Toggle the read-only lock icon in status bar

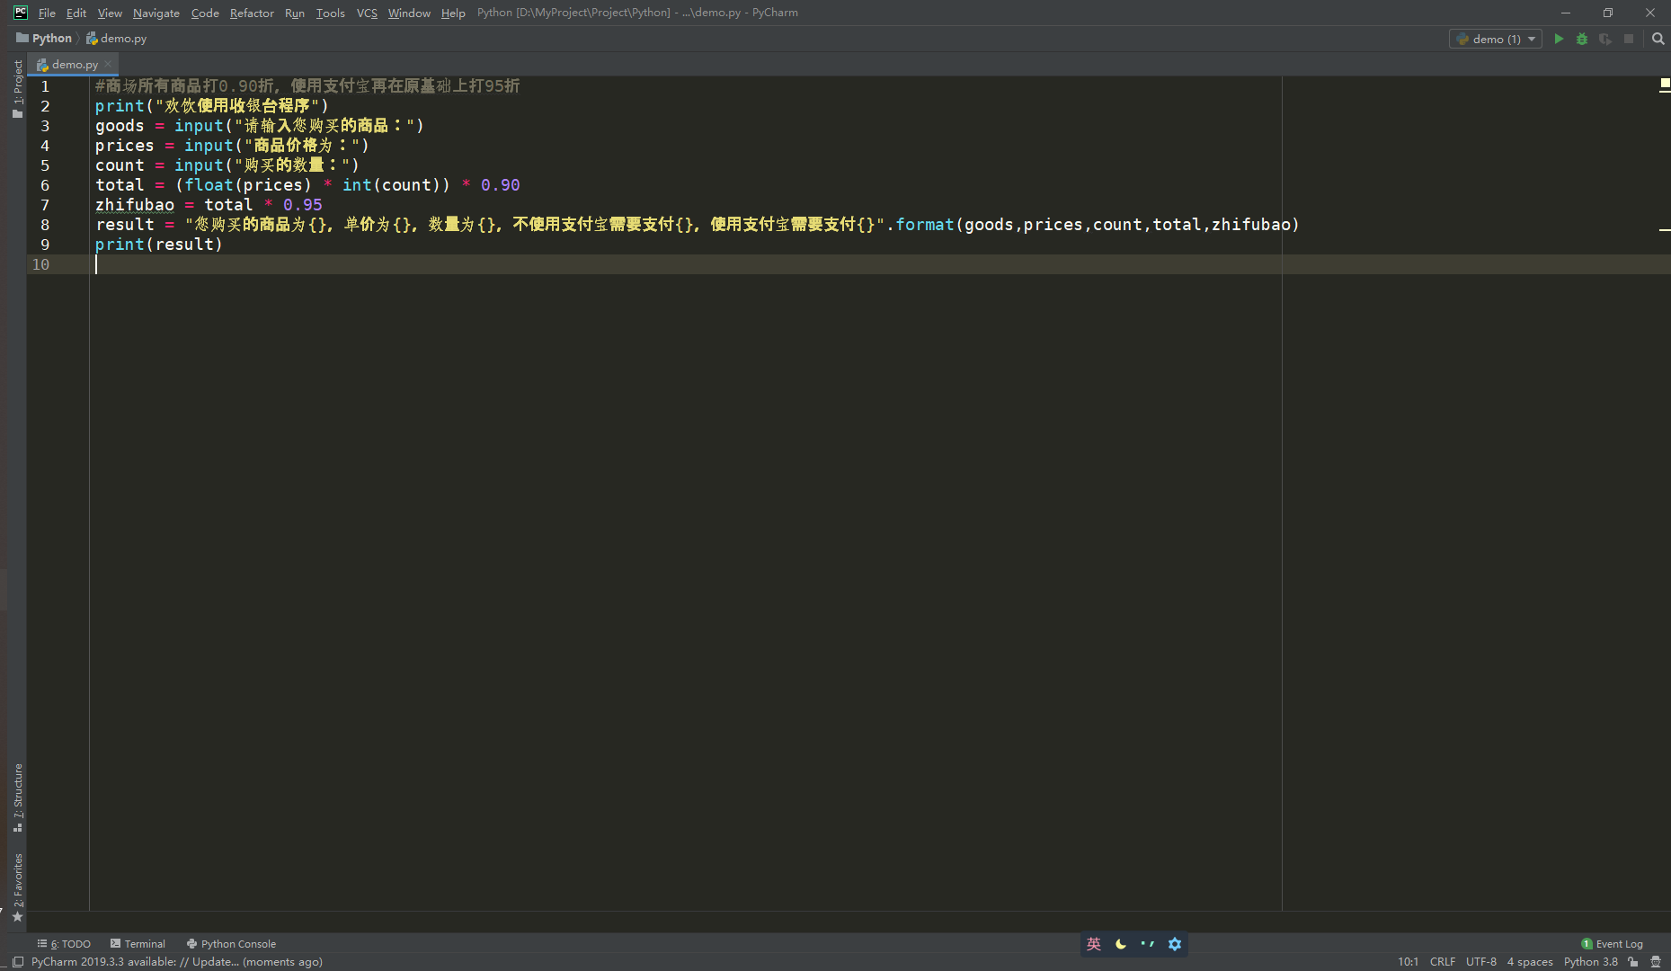pos(1633,962)
